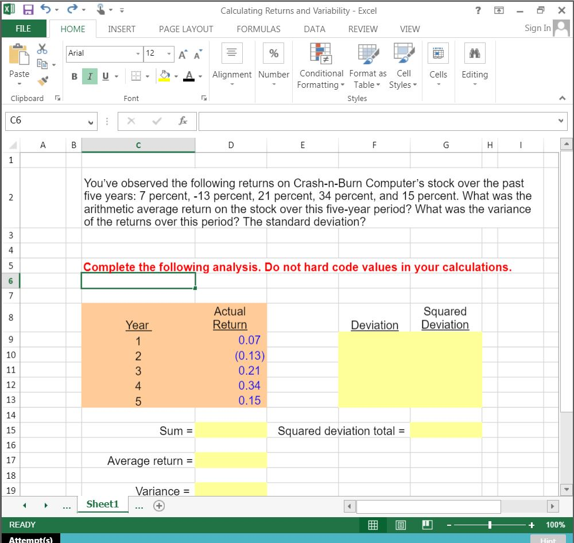Screen dimensions: 574x543
Task: Select the Sheet1 tab at the bottom
Action: pos(102,505)
